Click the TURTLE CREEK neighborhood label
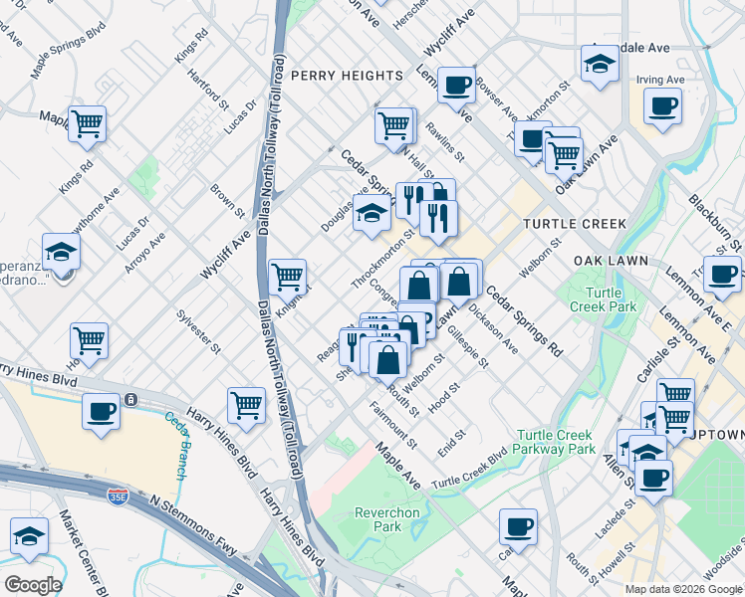The width and height of the screenshot is (745, 597). (x=575, y=224)
